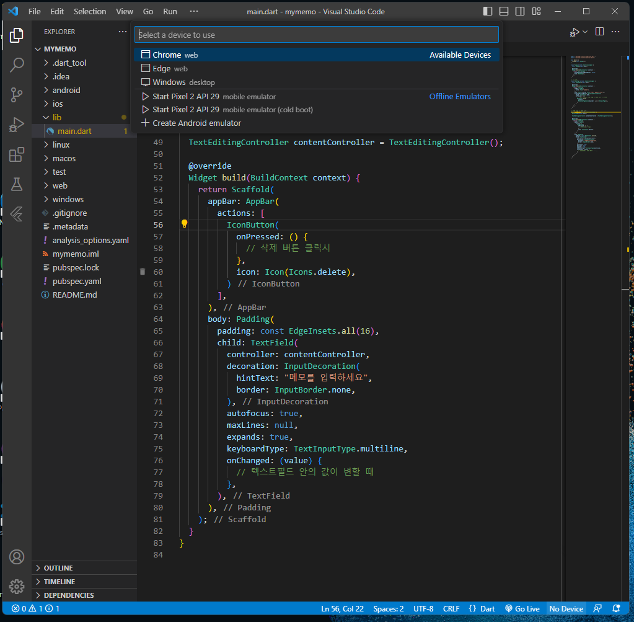Image resolution: width=634 pixels, height=622 pixels.
Task: Open Run or Debug dropdown arrow
Action: coord(585,32)
